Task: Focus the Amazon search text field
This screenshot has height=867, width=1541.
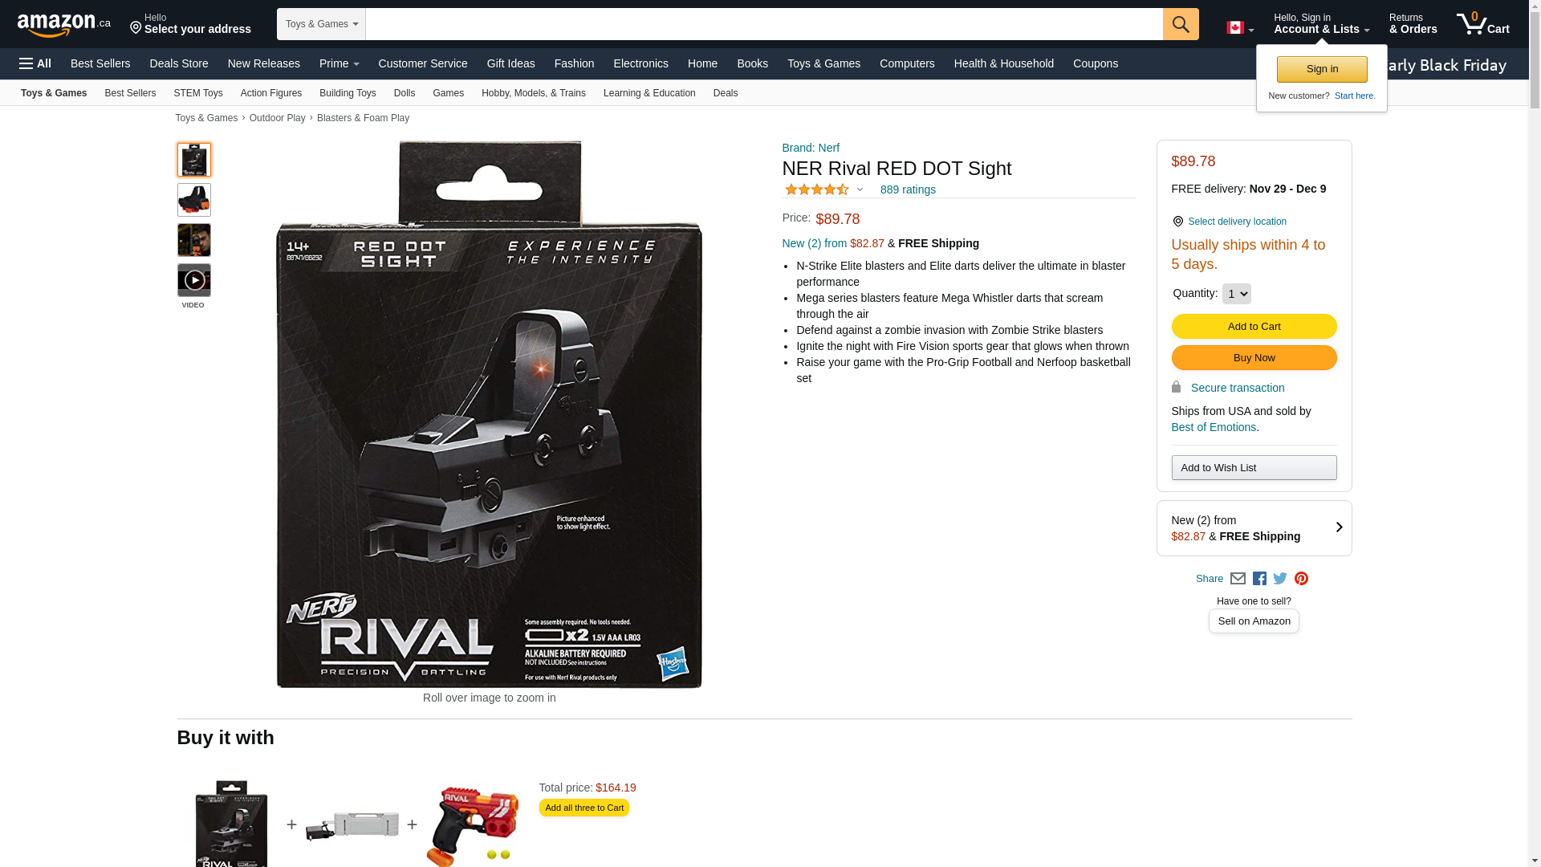Action: tap(764, 24)
